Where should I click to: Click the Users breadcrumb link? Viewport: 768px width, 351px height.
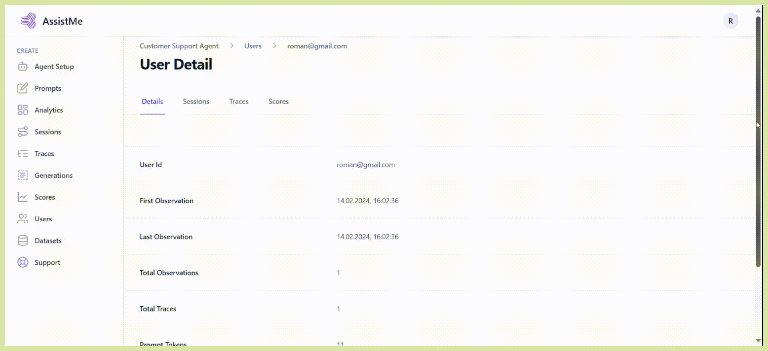(253, 46)
